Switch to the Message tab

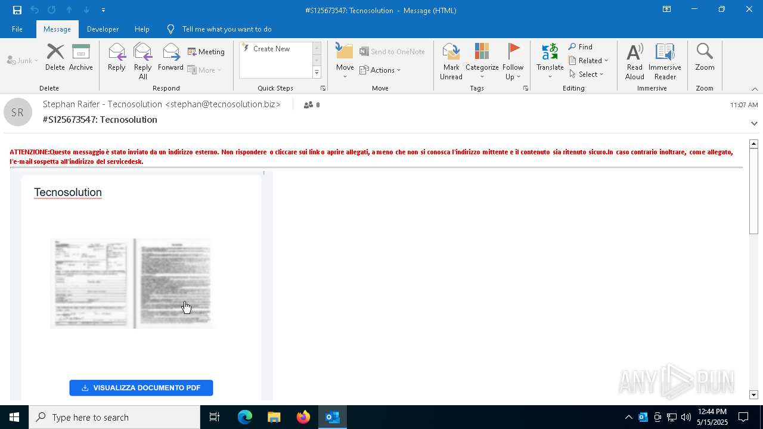57,29
